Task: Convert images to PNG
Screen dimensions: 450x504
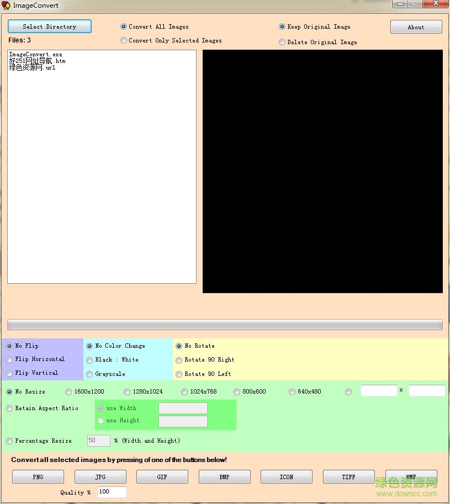Action: click(x=38, y=476)
